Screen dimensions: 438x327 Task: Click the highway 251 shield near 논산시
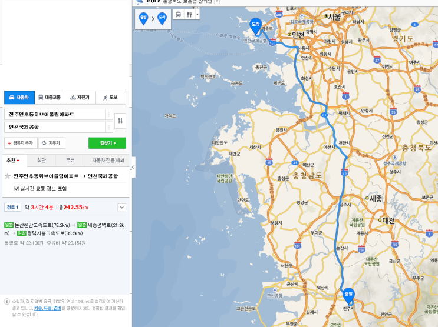[361, 249]
